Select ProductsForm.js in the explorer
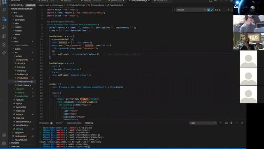This screenshot has width=264, height=149. (x=25, y=82)
